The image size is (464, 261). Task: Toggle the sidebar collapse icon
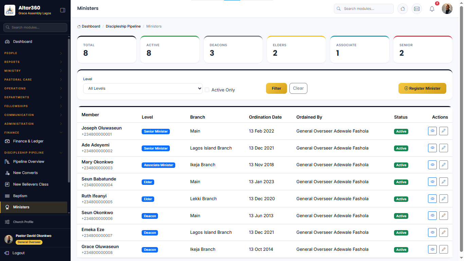click(63, 10)
